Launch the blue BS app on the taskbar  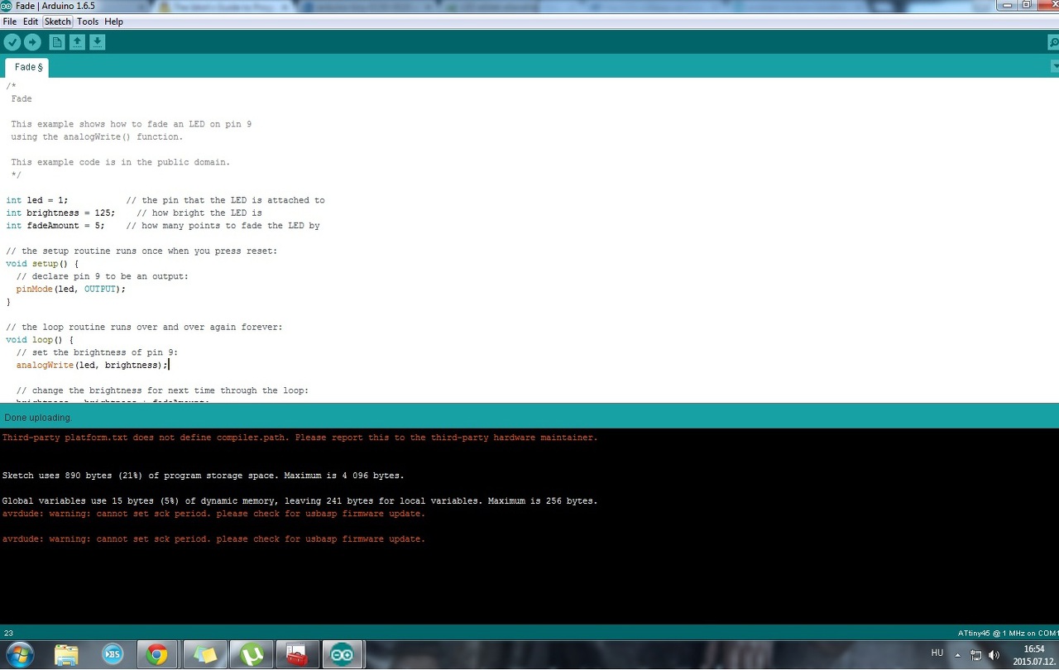pos(113,655)
